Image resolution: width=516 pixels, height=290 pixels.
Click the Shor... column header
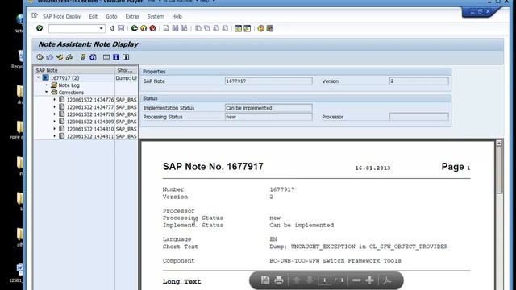[x=127, y=70]
